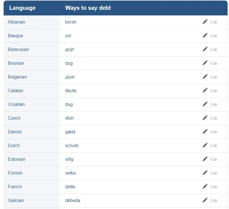The width and height of the screenshot is (229, 209).
Task: Click the Danish word gæld
Action: coord(70,132)
